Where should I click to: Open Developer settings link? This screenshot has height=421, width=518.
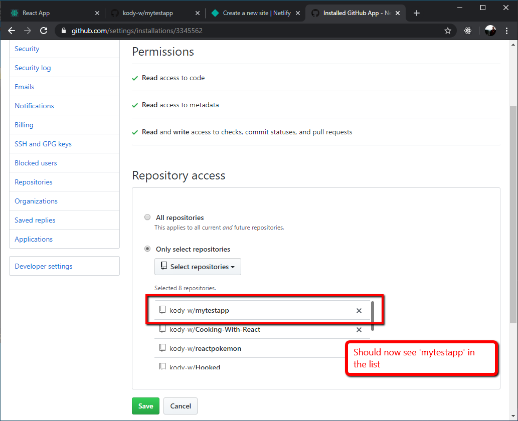tap(44, 266)
